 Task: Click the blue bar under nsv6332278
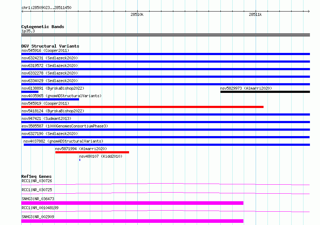(x=165, y=77)
